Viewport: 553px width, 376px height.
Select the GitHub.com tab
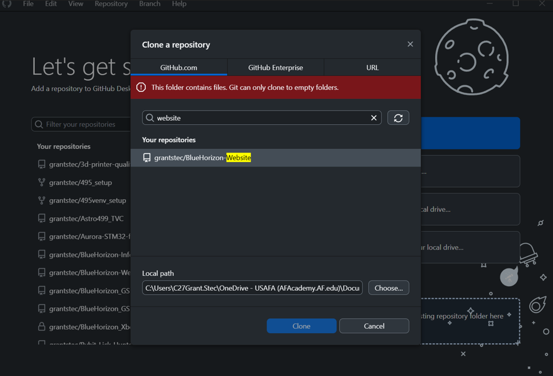pos(179,68)
